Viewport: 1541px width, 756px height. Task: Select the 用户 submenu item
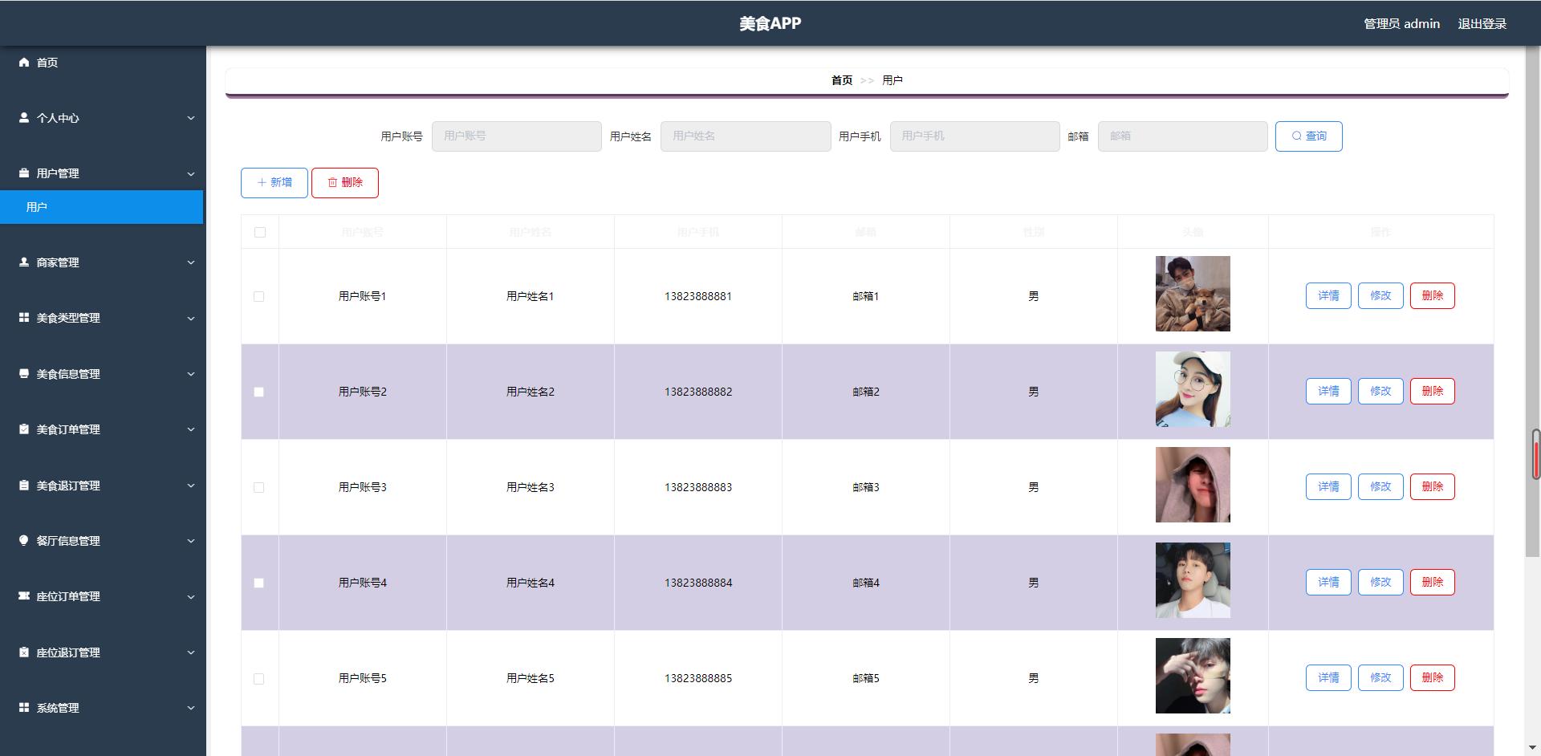click(101, 207)
